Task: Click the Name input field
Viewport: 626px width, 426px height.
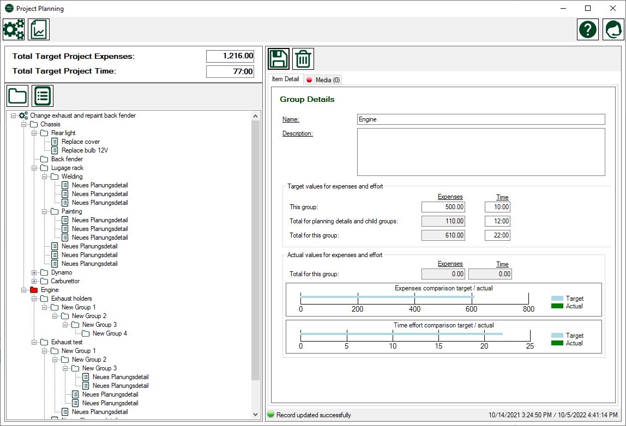Action: click(x=480, y=119)
